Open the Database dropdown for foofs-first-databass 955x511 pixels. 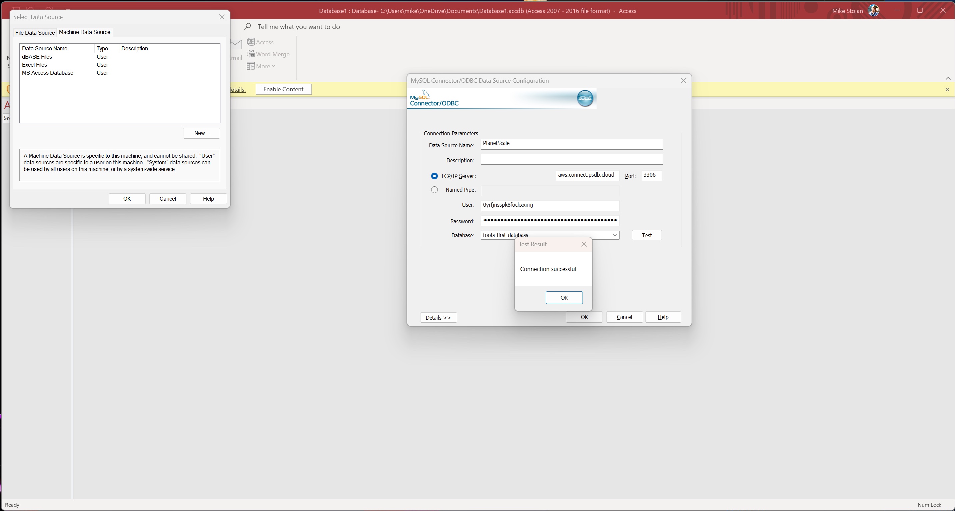615,235
